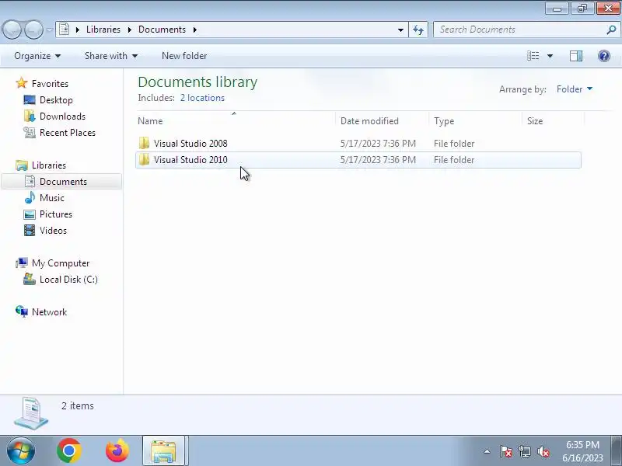Click the Windows Explorer taskbar button
Image resolution: width=622 pixels, height=466 pixels.
[x=163, y=451]
